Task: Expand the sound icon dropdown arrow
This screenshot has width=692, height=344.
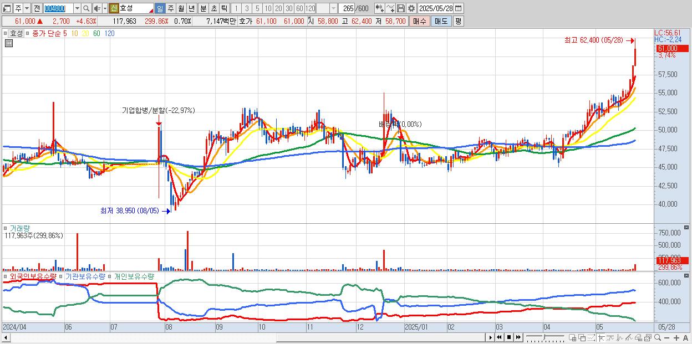Action: (x=105, y=8)
